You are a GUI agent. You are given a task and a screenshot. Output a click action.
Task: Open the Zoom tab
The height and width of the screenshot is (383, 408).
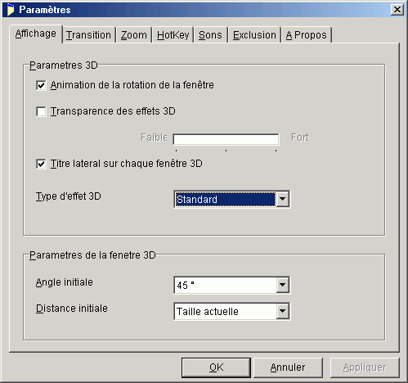pos(134,35)
